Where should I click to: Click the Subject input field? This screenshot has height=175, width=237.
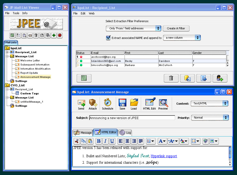click(132, 118)
